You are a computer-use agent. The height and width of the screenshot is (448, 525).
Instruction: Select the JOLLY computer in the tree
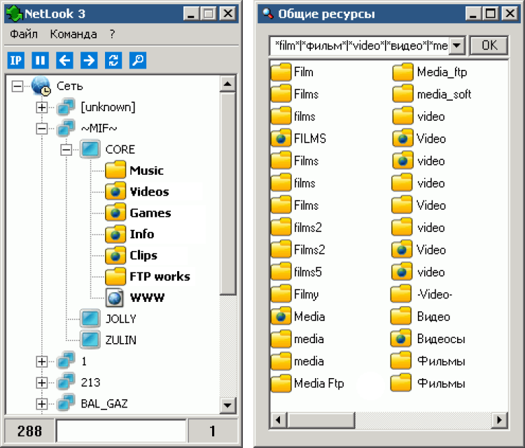(120, 319)
